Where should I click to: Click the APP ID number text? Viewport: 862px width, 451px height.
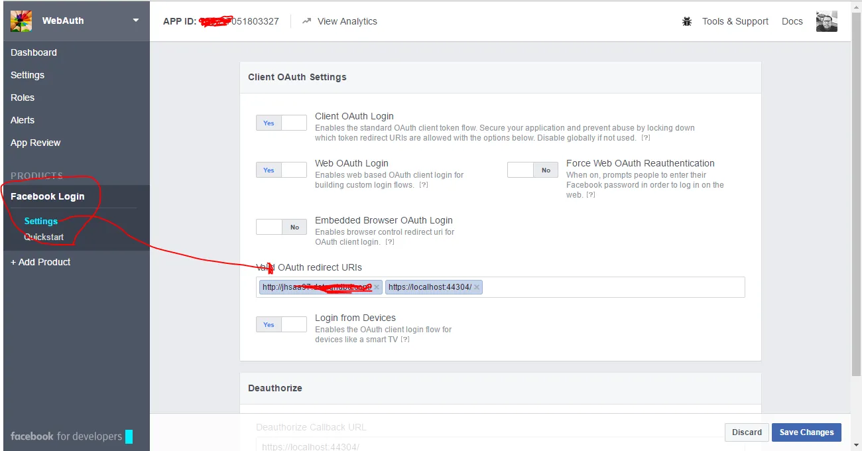239,21
